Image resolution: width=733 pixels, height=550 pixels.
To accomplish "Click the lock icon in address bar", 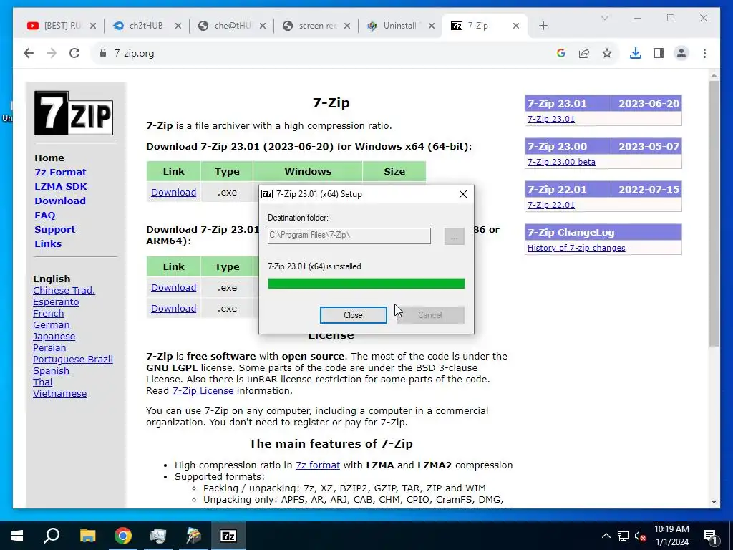I will click(x=103, y=53).
